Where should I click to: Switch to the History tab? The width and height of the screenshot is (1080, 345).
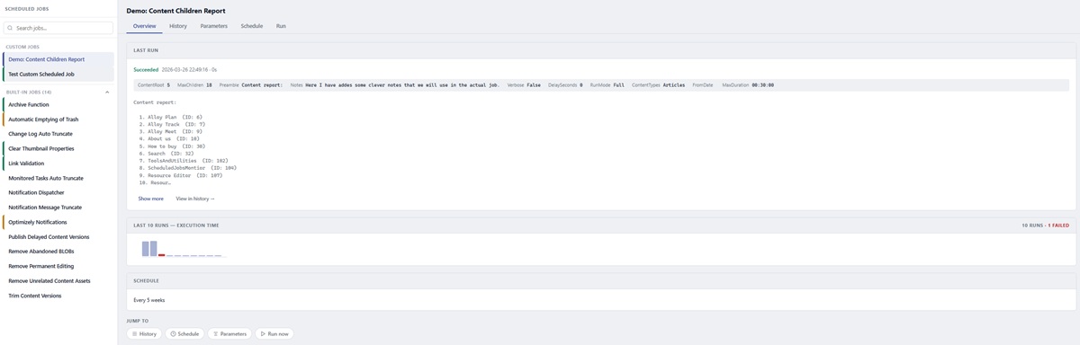pos(178,26)
